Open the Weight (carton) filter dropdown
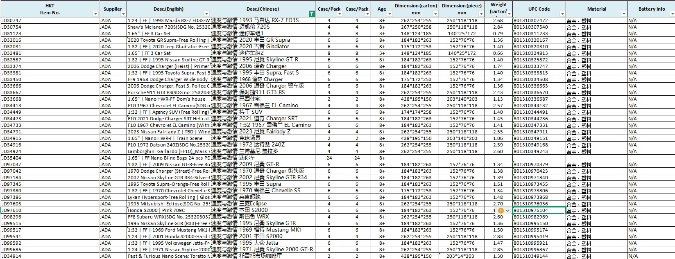Image resolution: width=675 pixels, height=259 pixels. pos(509,14)
